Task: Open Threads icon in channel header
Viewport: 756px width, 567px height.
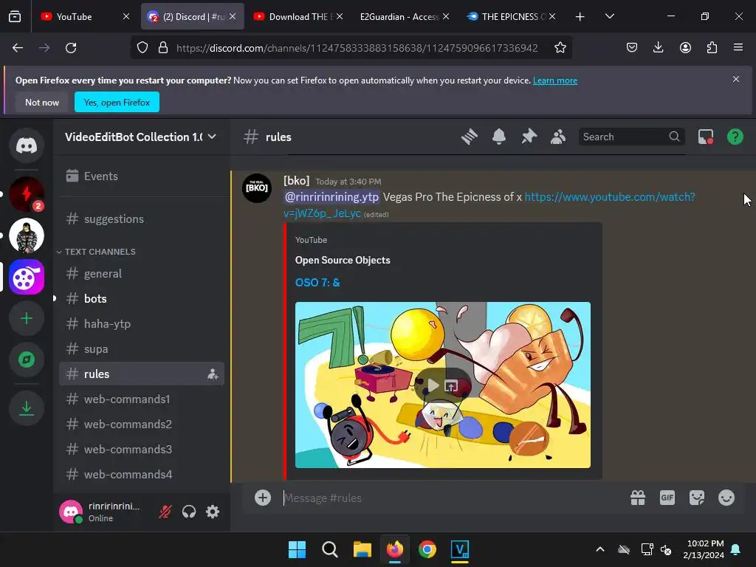Action: [469, 137]
